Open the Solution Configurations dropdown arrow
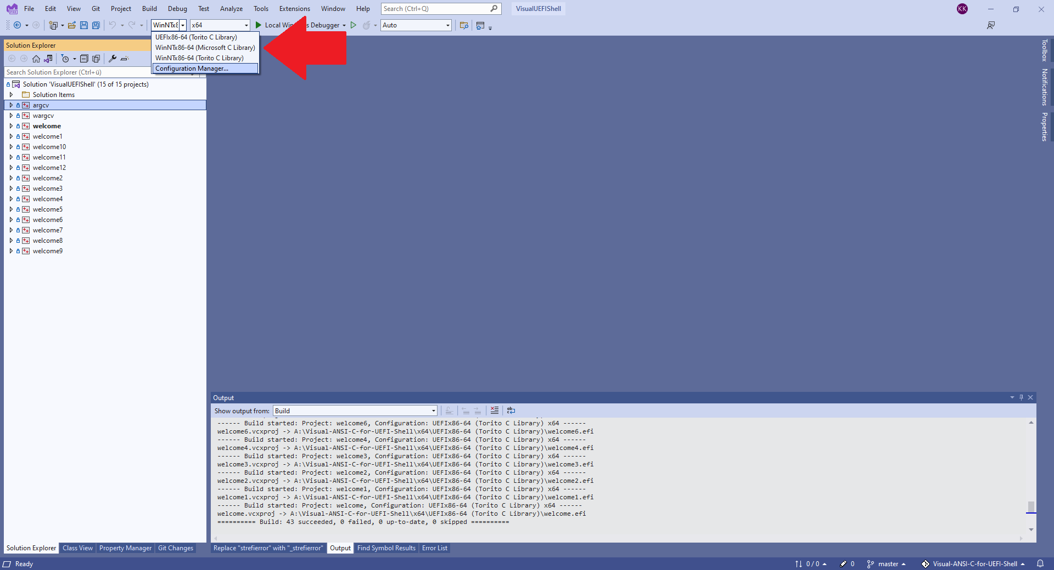1054x570 pixels. point(183,25)
